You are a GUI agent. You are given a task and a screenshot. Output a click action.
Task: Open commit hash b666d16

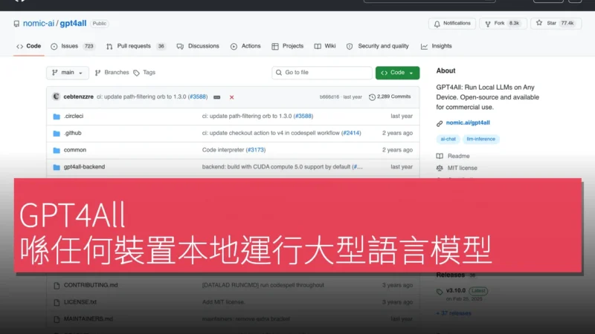tap(329, 97)
